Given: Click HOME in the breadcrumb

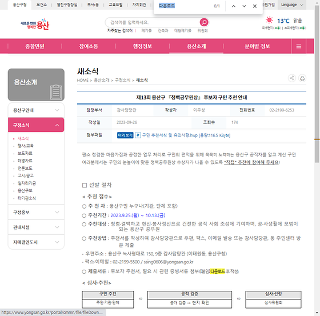Looking at the screenshot, I should click(83, 80).
